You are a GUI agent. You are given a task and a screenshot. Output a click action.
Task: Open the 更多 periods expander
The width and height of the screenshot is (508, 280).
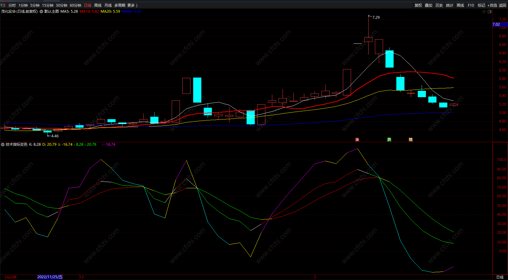click(x=132, y=5)
